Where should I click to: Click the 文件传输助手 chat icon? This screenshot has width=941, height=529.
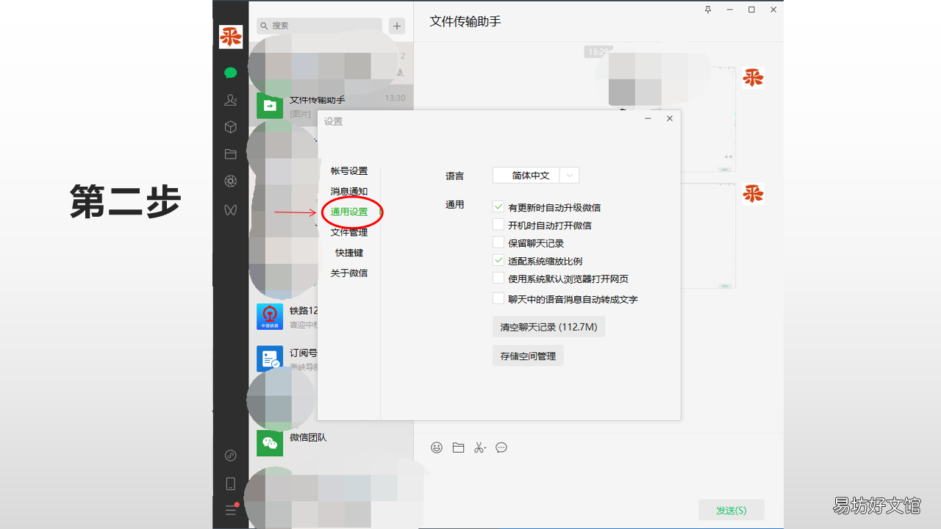point(270,106)
